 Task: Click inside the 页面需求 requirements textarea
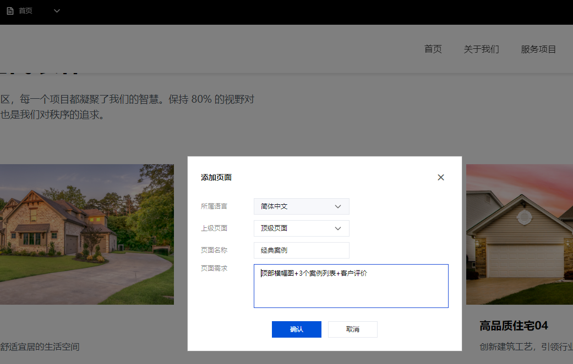[351, 285]
